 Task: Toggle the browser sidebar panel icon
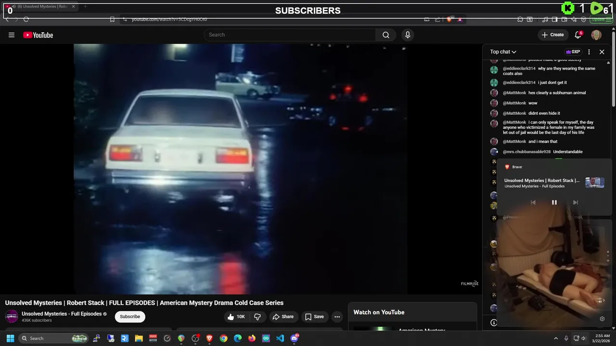pyautogui.click(x=555, y=19)
